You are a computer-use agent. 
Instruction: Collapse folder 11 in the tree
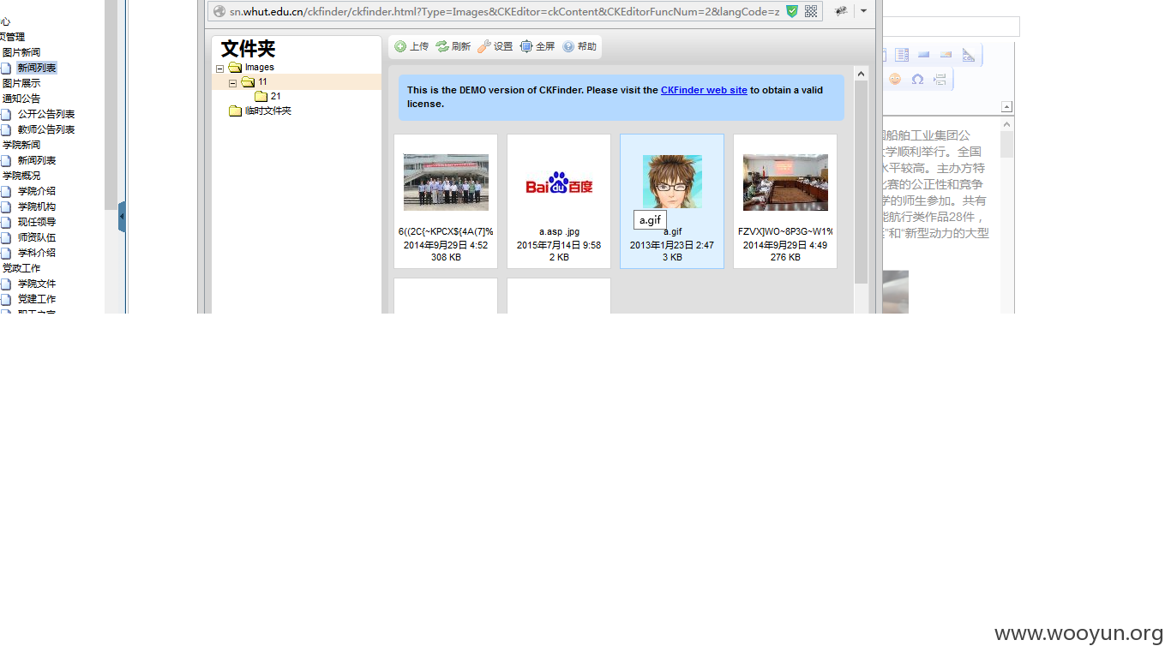click(233, 83)
